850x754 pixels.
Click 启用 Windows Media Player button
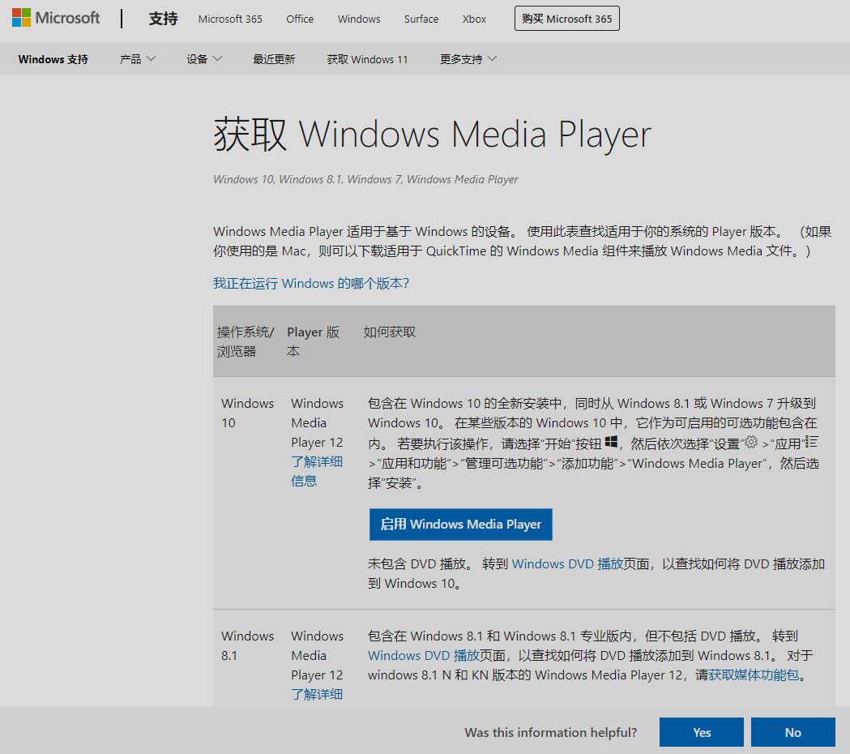pos(461,524)
